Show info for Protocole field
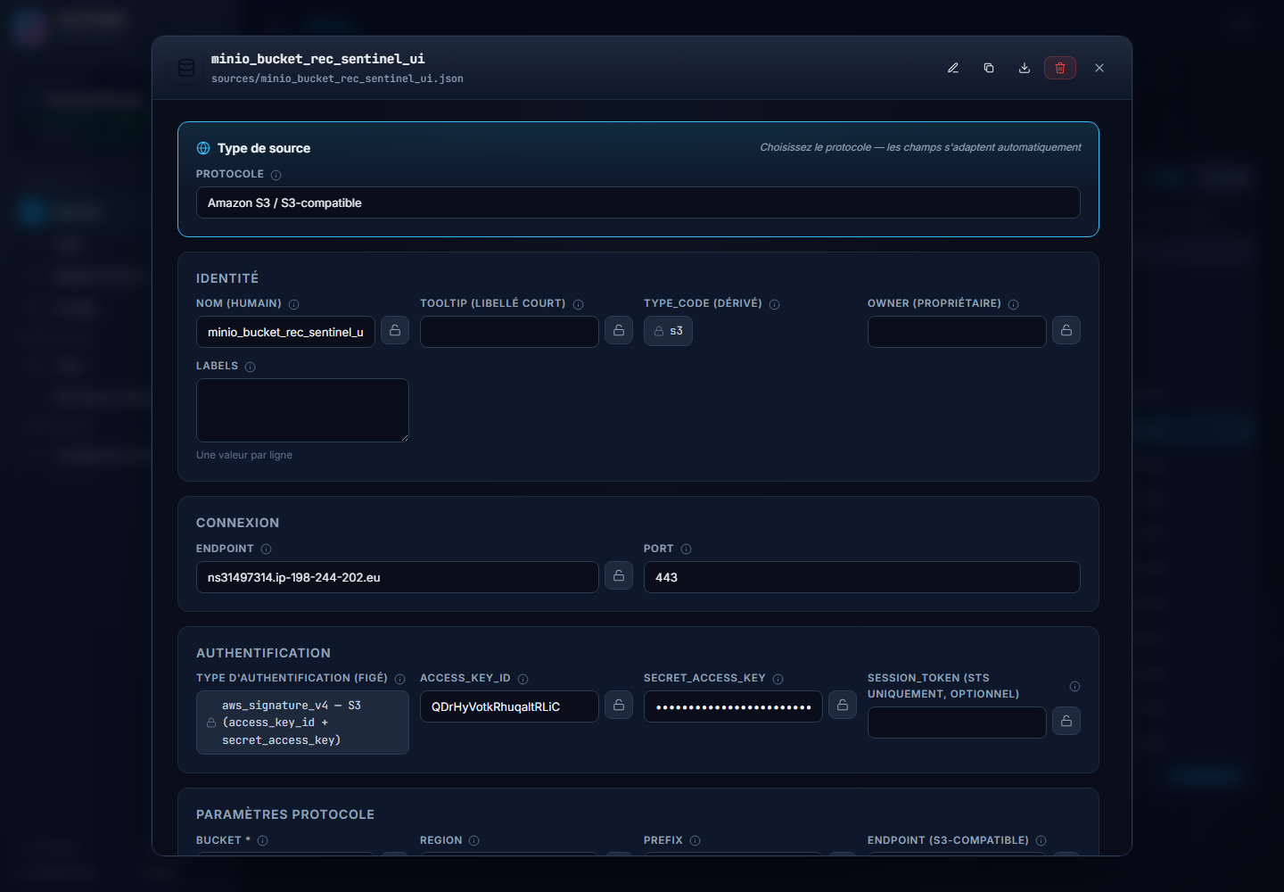This screenshot has width=1284, height=892. pyautogui.click(x=276, y=175)
